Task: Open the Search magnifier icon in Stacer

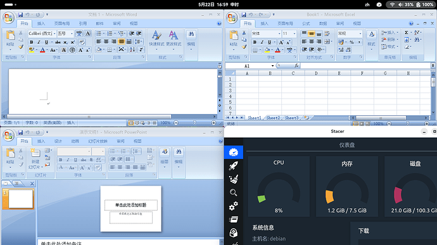Action: click(234, 192)
